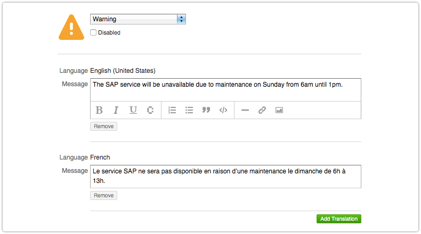Underline text using the U icon
Screen dimensions: 421x234
[133, 110]
